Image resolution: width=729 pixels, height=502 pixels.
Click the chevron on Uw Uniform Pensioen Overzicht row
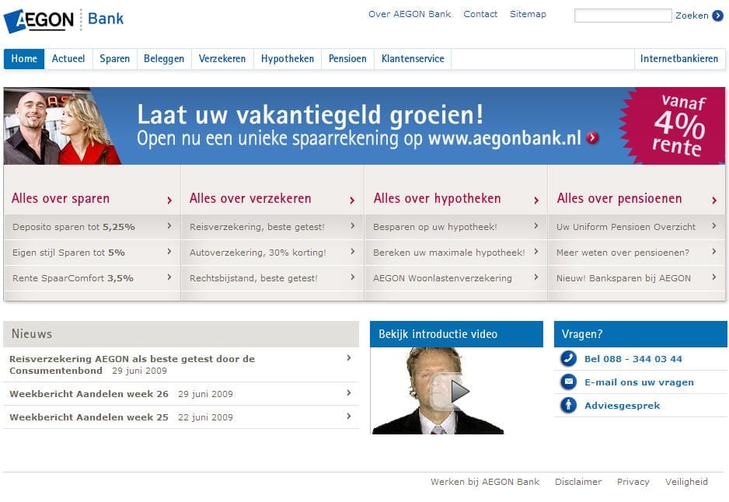pyautogui.click(x=714, y=225)
